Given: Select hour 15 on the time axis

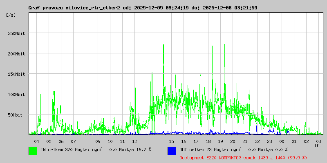Looking at the screenshot, I should click(171, 141).
